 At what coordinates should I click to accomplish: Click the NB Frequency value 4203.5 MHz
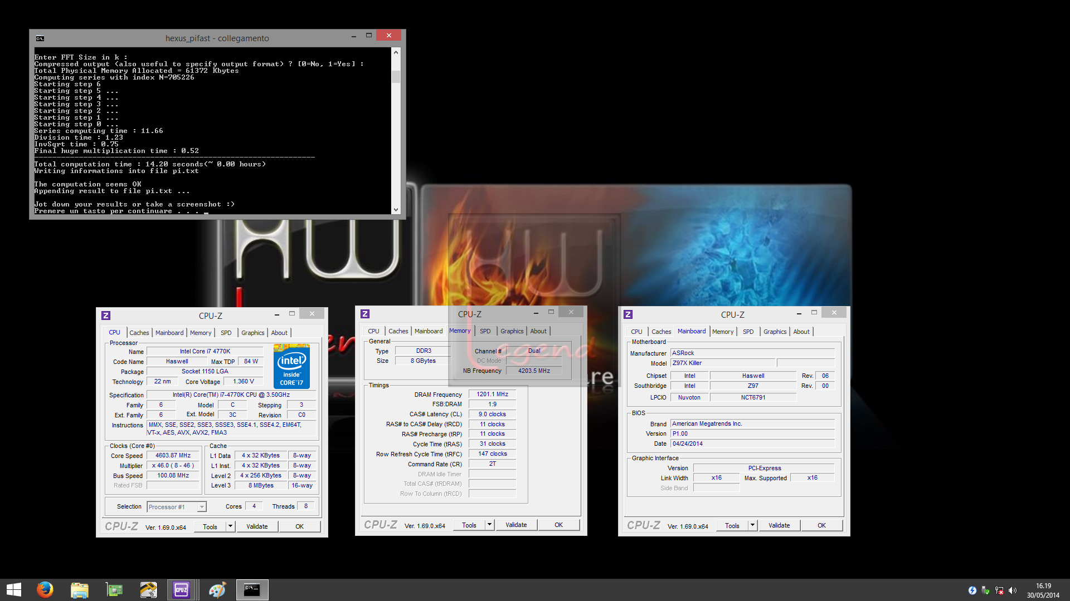[534, 371]
